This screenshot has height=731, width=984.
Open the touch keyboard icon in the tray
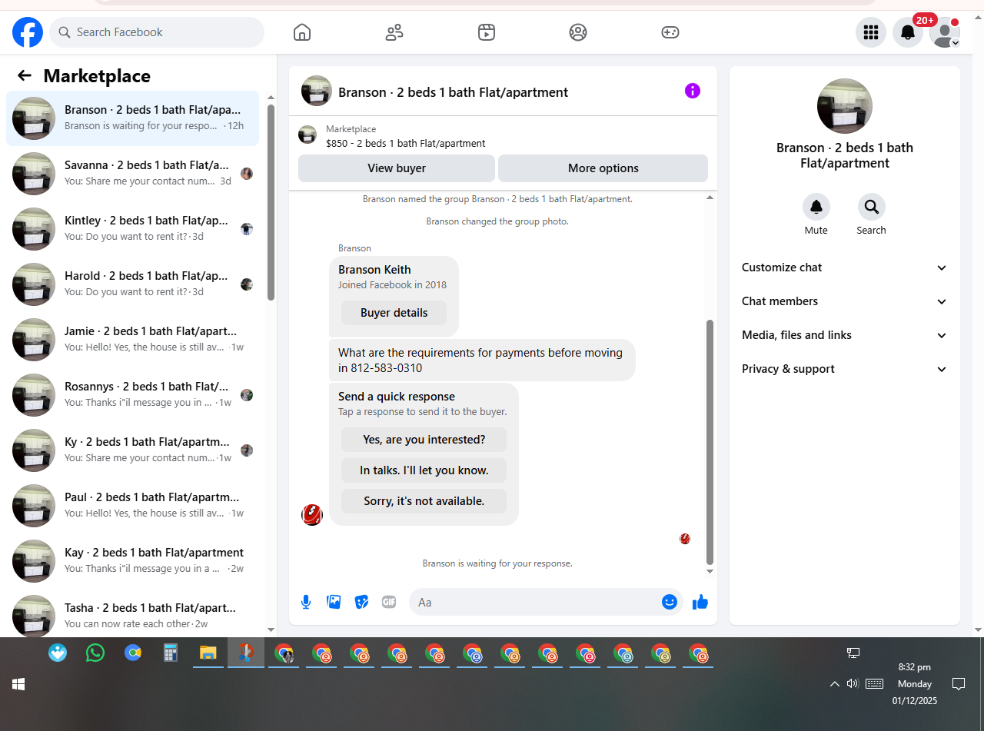pyautogui.click(x=874, y=683)
